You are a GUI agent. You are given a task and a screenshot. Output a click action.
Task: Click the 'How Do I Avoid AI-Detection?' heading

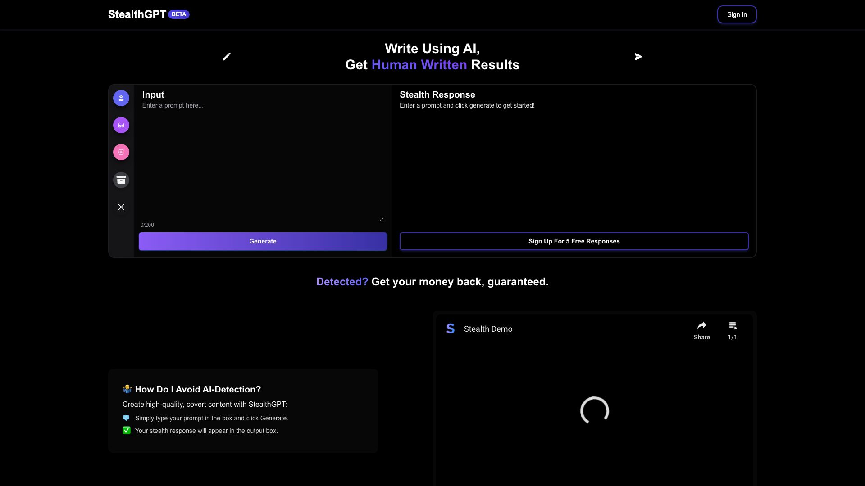[x=198, y=389]
